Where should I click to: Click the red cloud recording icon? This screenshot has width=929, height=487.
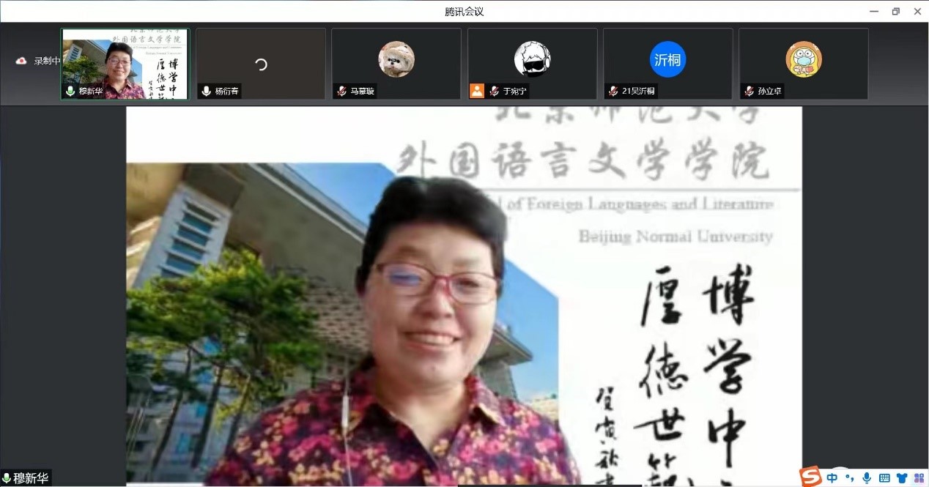[x=21, y=61]
